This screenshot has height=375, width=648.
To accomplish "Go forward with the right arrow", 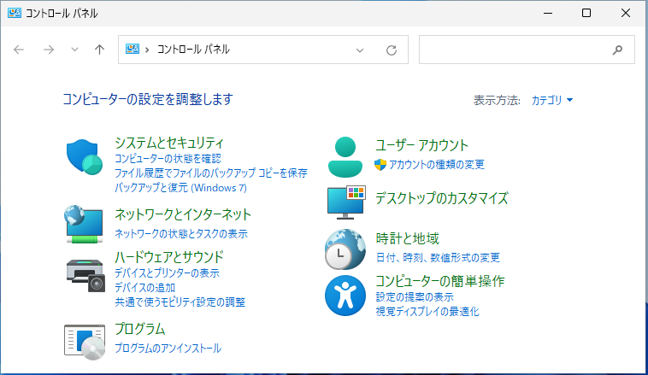I will point(49,50).
